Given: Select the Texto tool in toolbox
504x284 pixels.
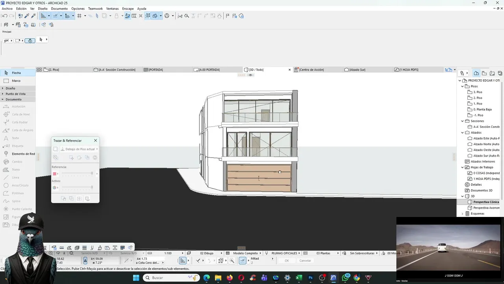Looking at the screenshot, I should click(x=18, y=138).
